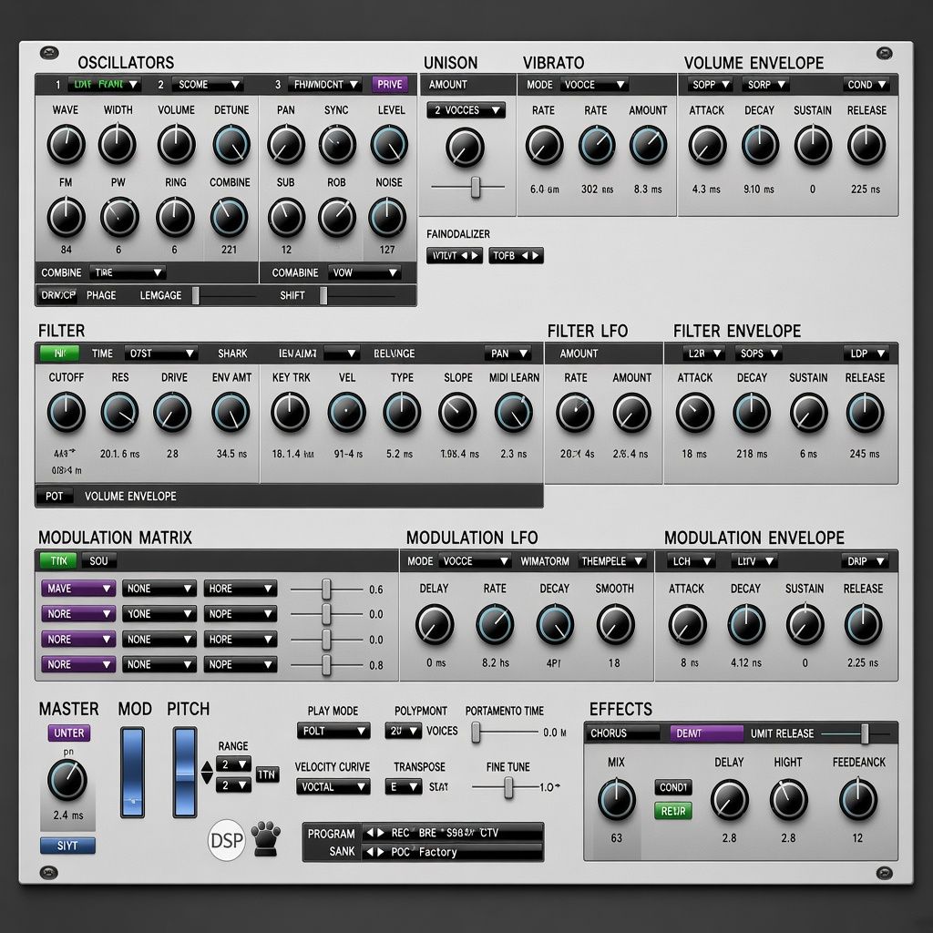Click Sank bank right arrow icon
Image resolution: width=933 pixels, height=933 pixels.
[x=380, y=852]
